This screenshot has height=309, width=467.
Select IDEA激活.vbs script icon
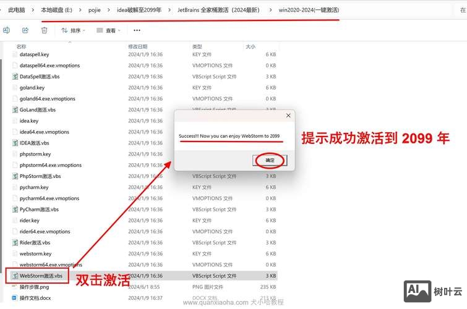point(15,143)
